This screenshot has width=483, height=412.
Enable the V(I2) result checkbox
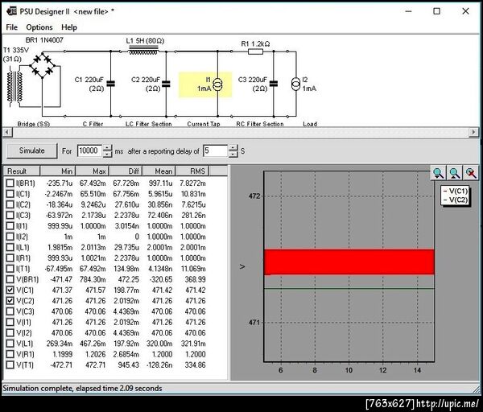[x=10, y=332]
